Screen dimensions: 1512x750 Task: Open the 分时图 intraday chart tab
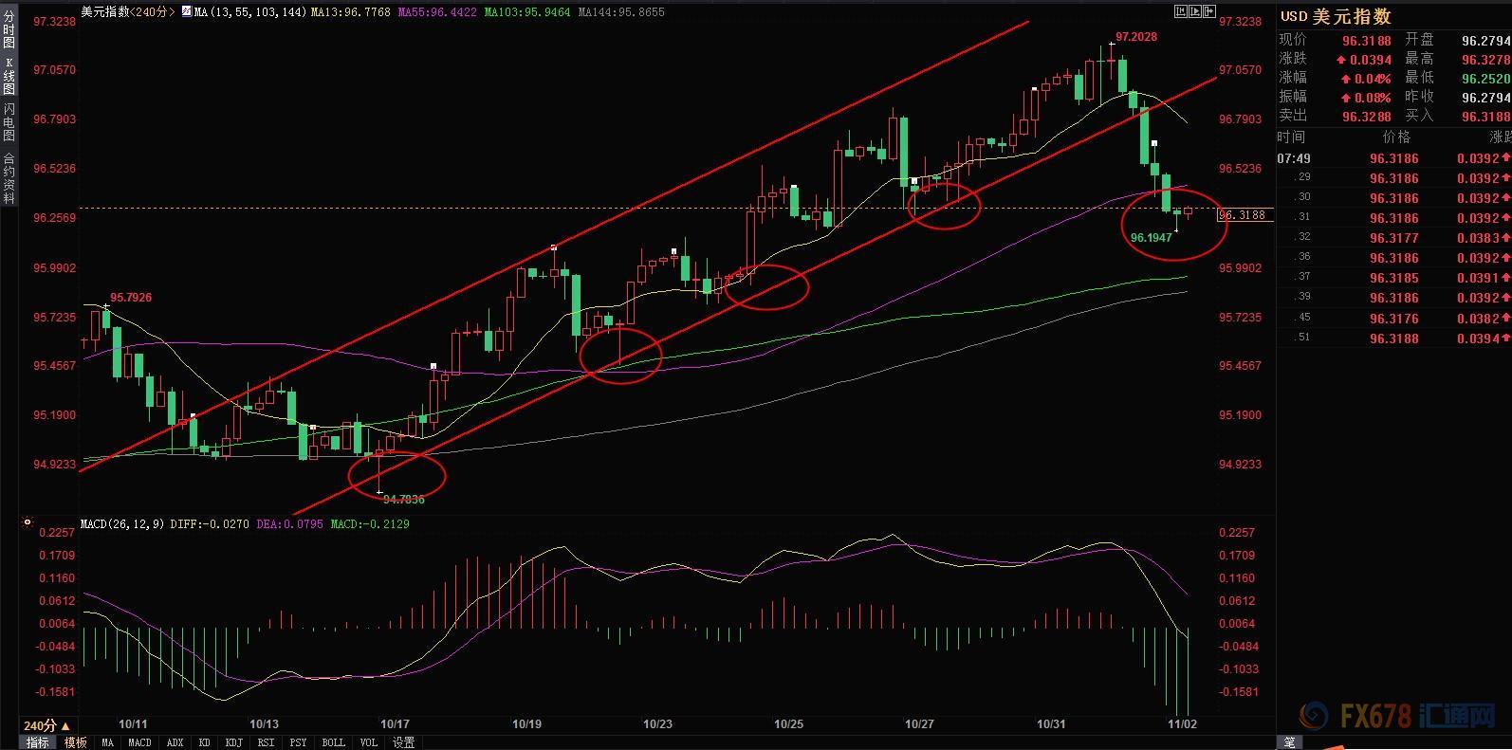(9, 29)
